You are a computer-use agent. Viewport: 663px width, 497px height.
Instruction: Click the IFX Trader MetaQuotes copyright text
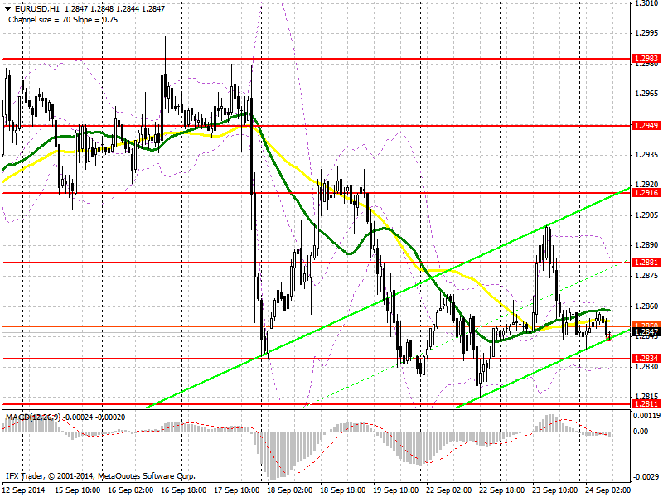tap(100, 476)
